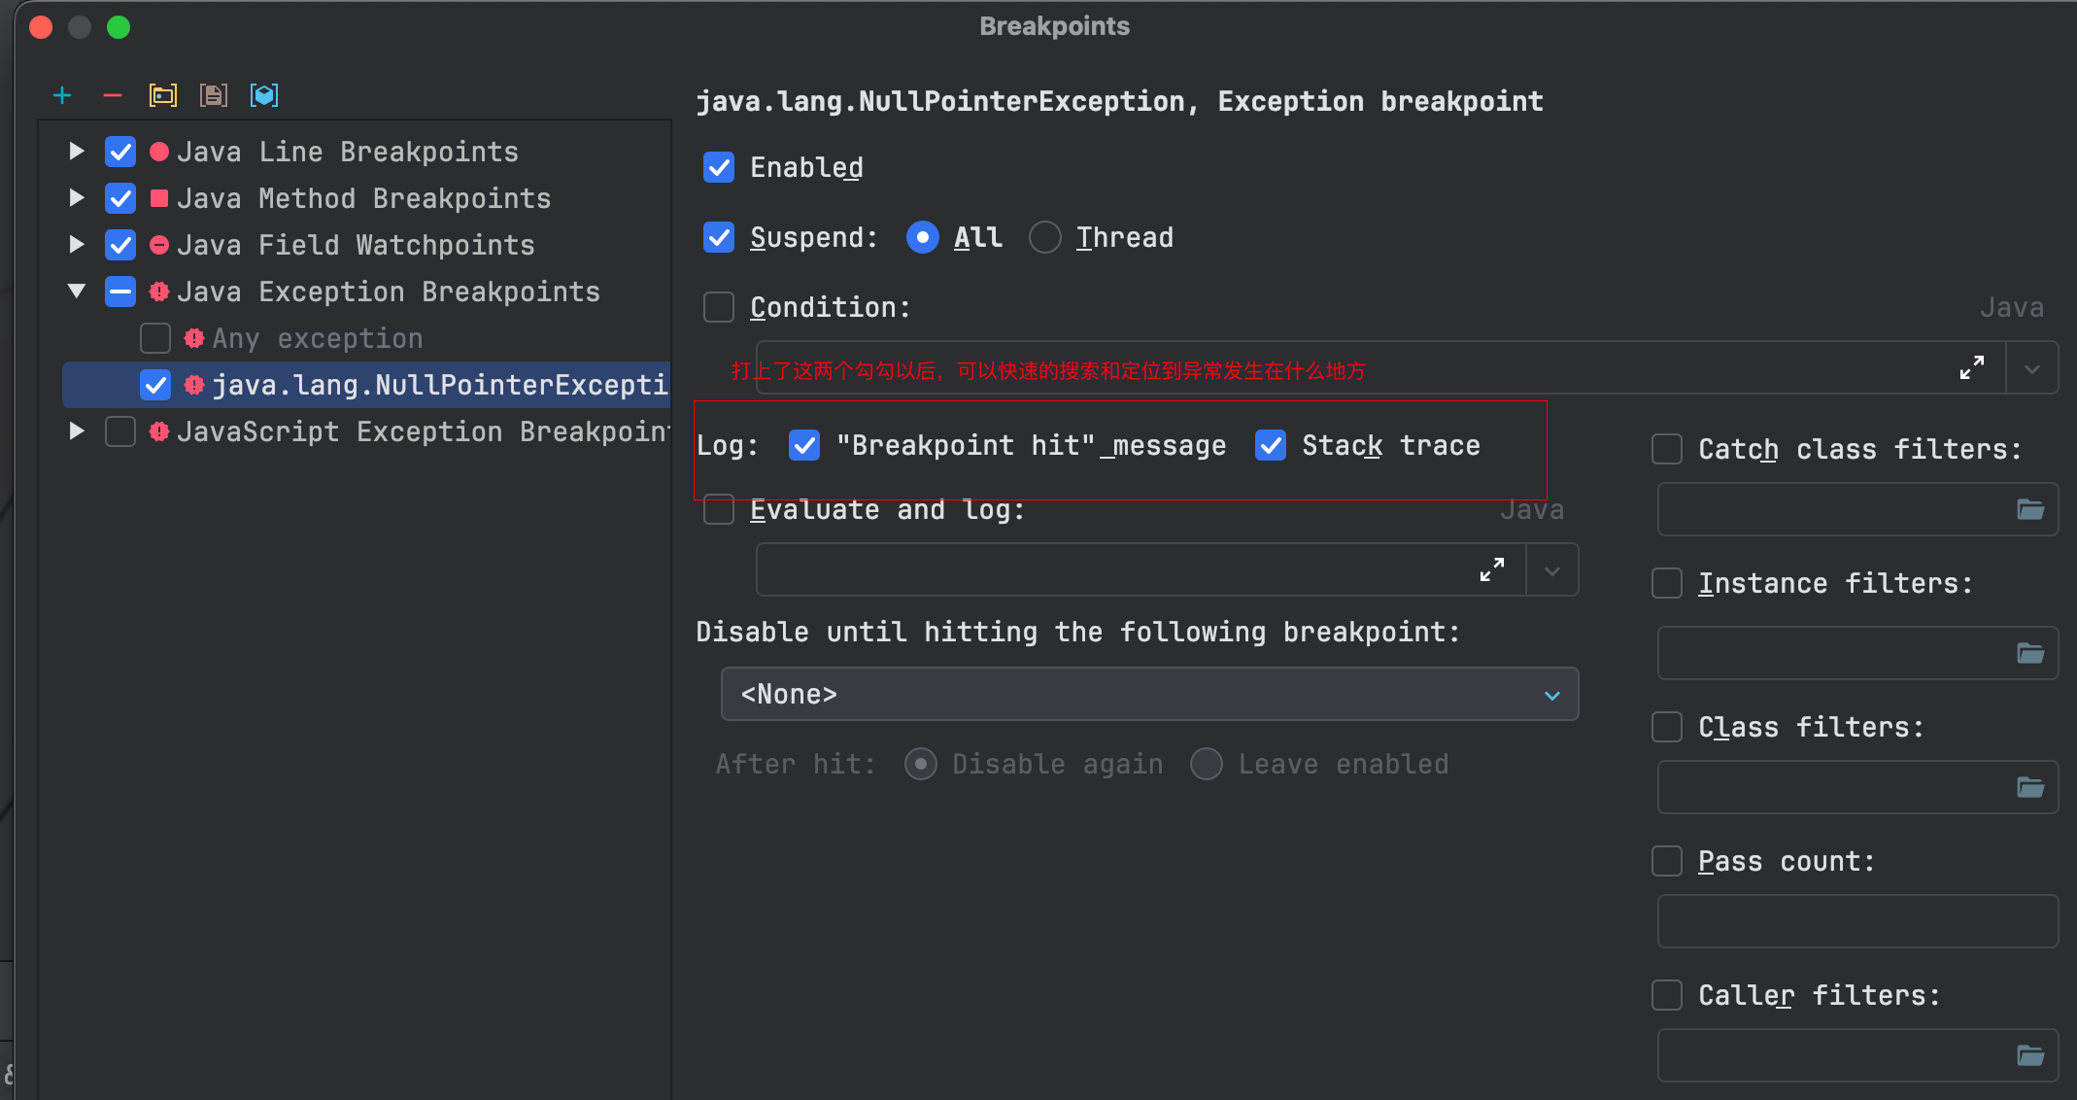Screen dimensions: 2077x1100
Task: Select the Java Method Breakpoints tree item
Action: point(363,198)
